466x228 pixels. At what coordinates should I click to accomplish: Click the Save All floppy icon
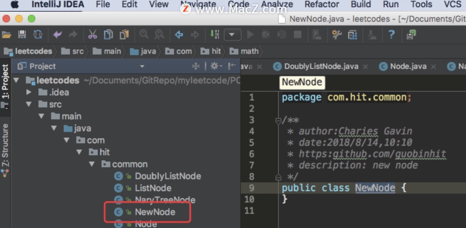22,34
